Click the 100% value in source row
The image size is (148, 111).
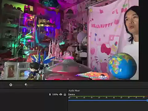(x=55, y=94)
